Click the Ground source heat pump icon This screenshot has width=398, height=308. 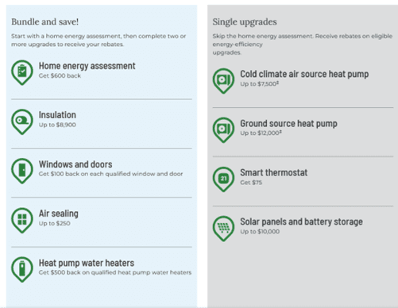(223, 130)
